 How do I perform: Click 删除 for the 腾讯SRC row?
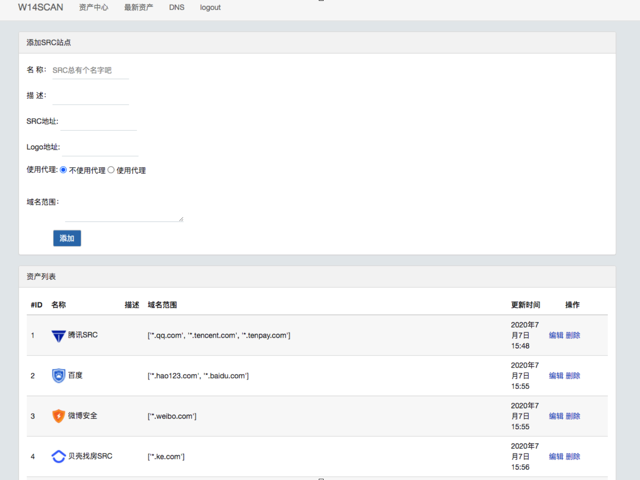tap(573, 335)
